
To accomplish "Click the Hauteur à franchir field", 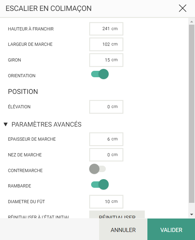I will [106, 29].
